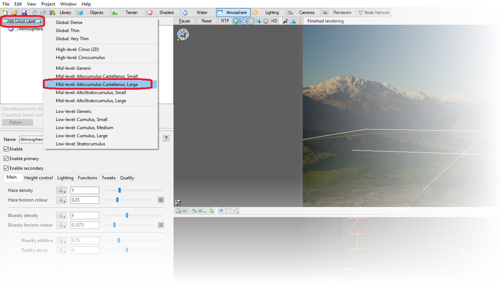
Task: Toggle the atmosphere cloud preview icon
Action: (244, 21)
